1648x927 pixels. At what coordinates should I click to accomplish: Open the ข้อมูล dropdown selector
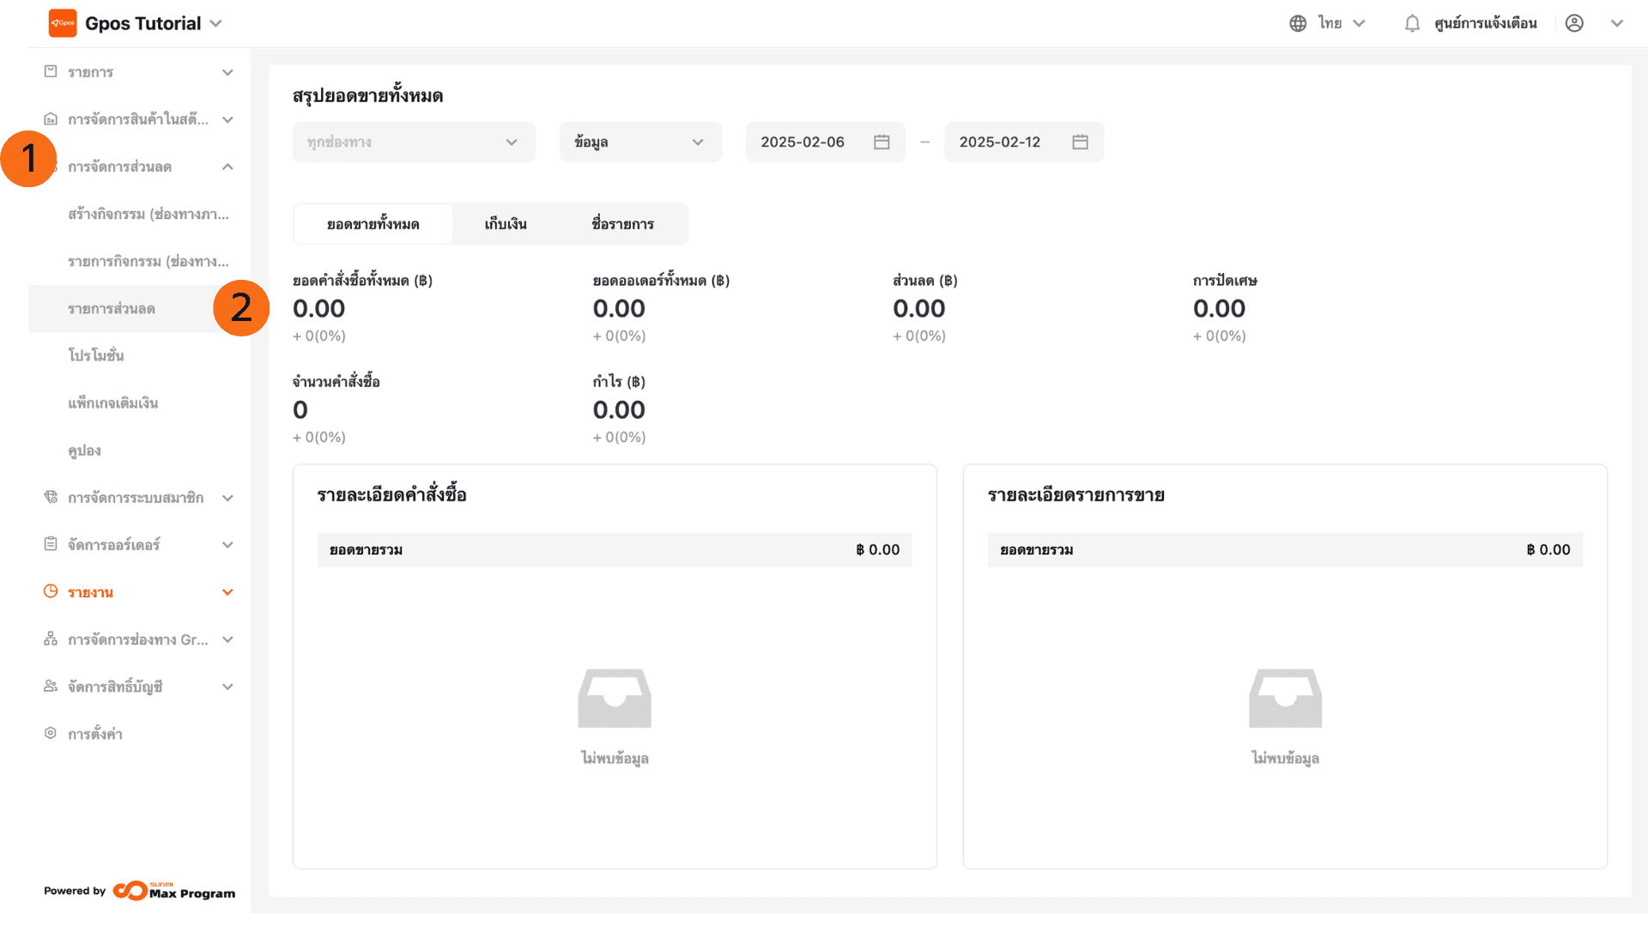[x=639, y=142]
